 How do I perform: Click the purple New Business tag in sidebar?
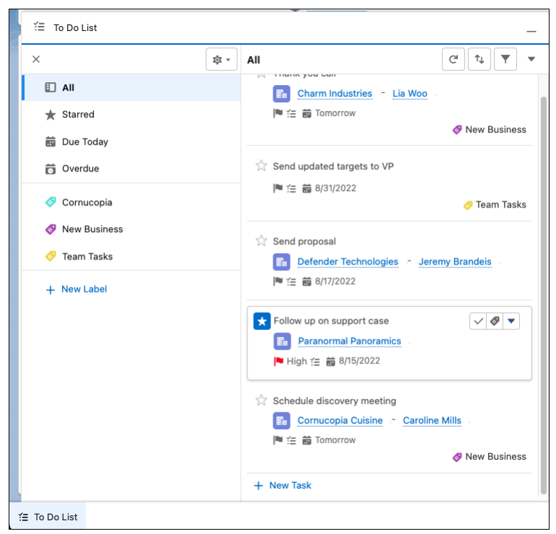(x=50, y=229)
